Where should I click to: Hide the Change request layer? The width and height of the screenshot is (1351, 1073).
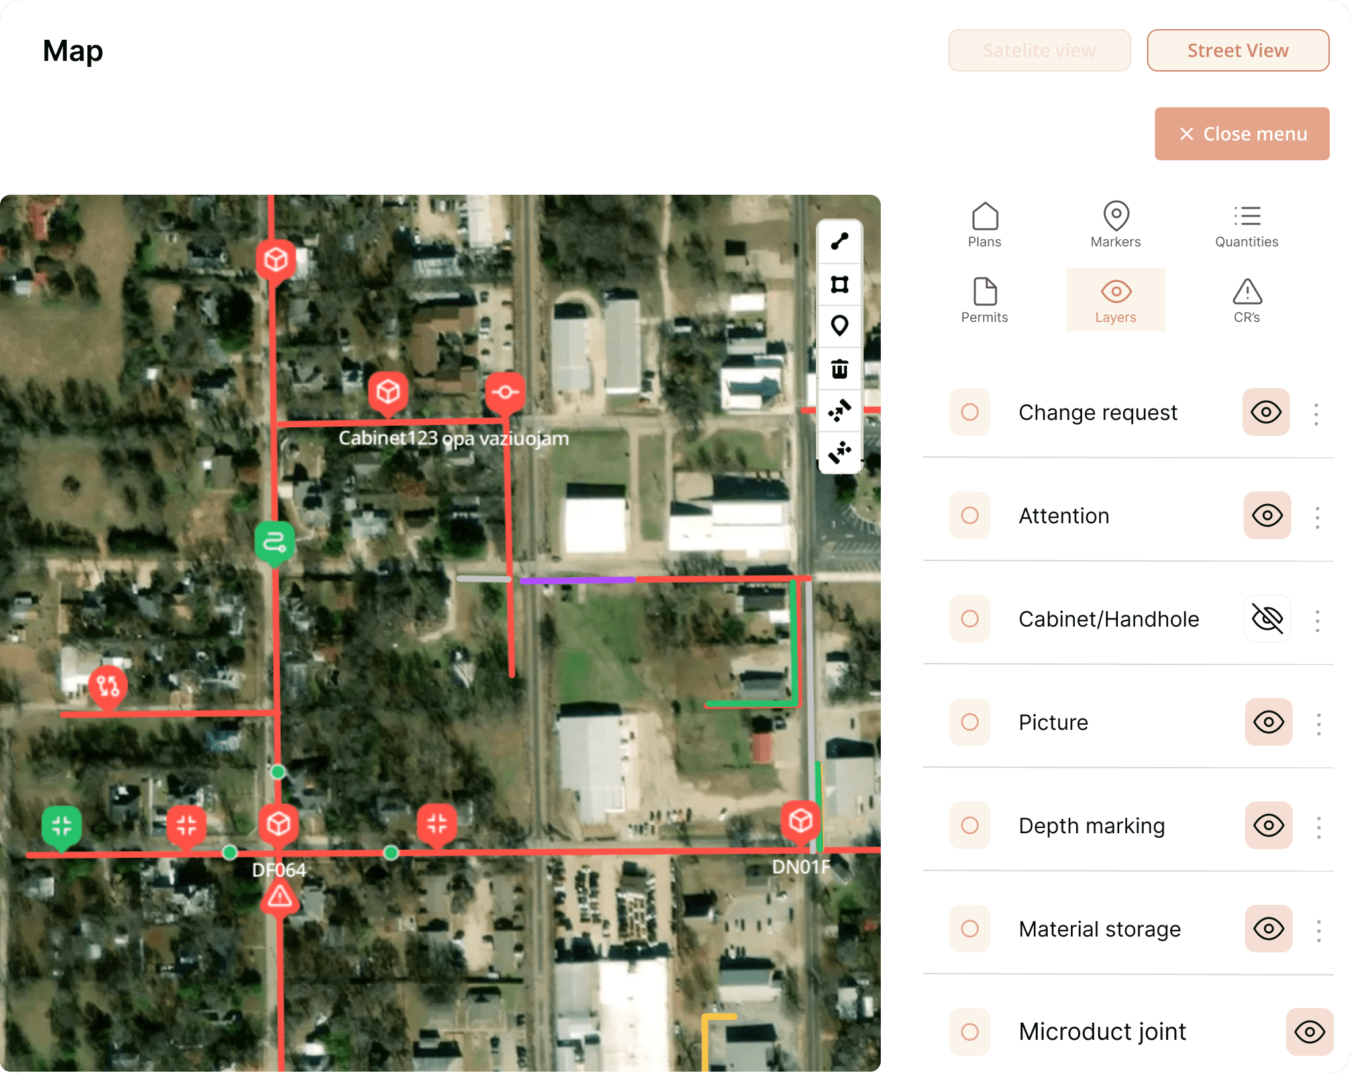point(1266,412)
